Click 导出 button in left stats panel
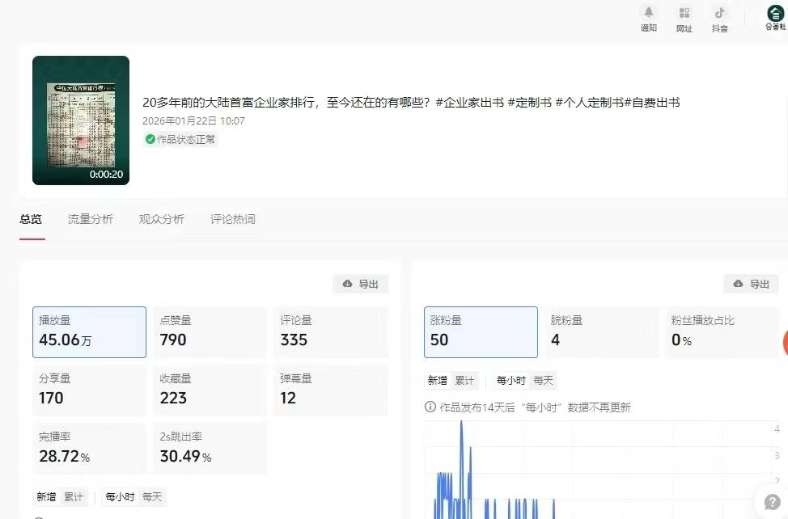788x519 pixels. click(361, 284)
